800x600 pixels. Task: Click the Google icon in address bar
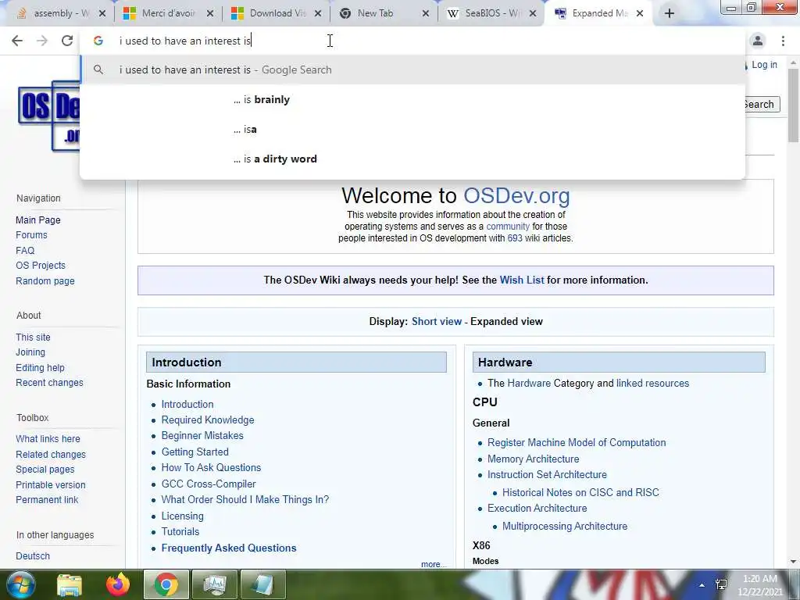tap(98, 41)
